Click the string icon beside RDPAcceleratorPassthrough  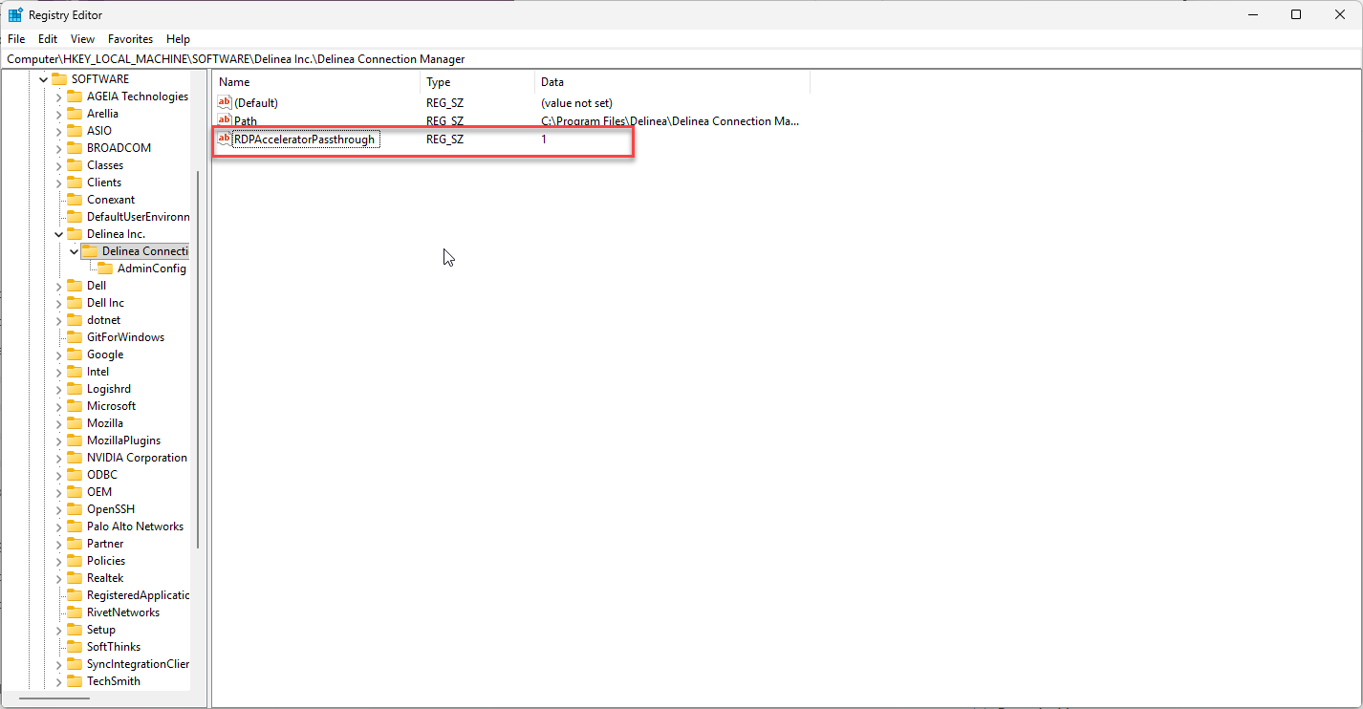pos(225,140)
